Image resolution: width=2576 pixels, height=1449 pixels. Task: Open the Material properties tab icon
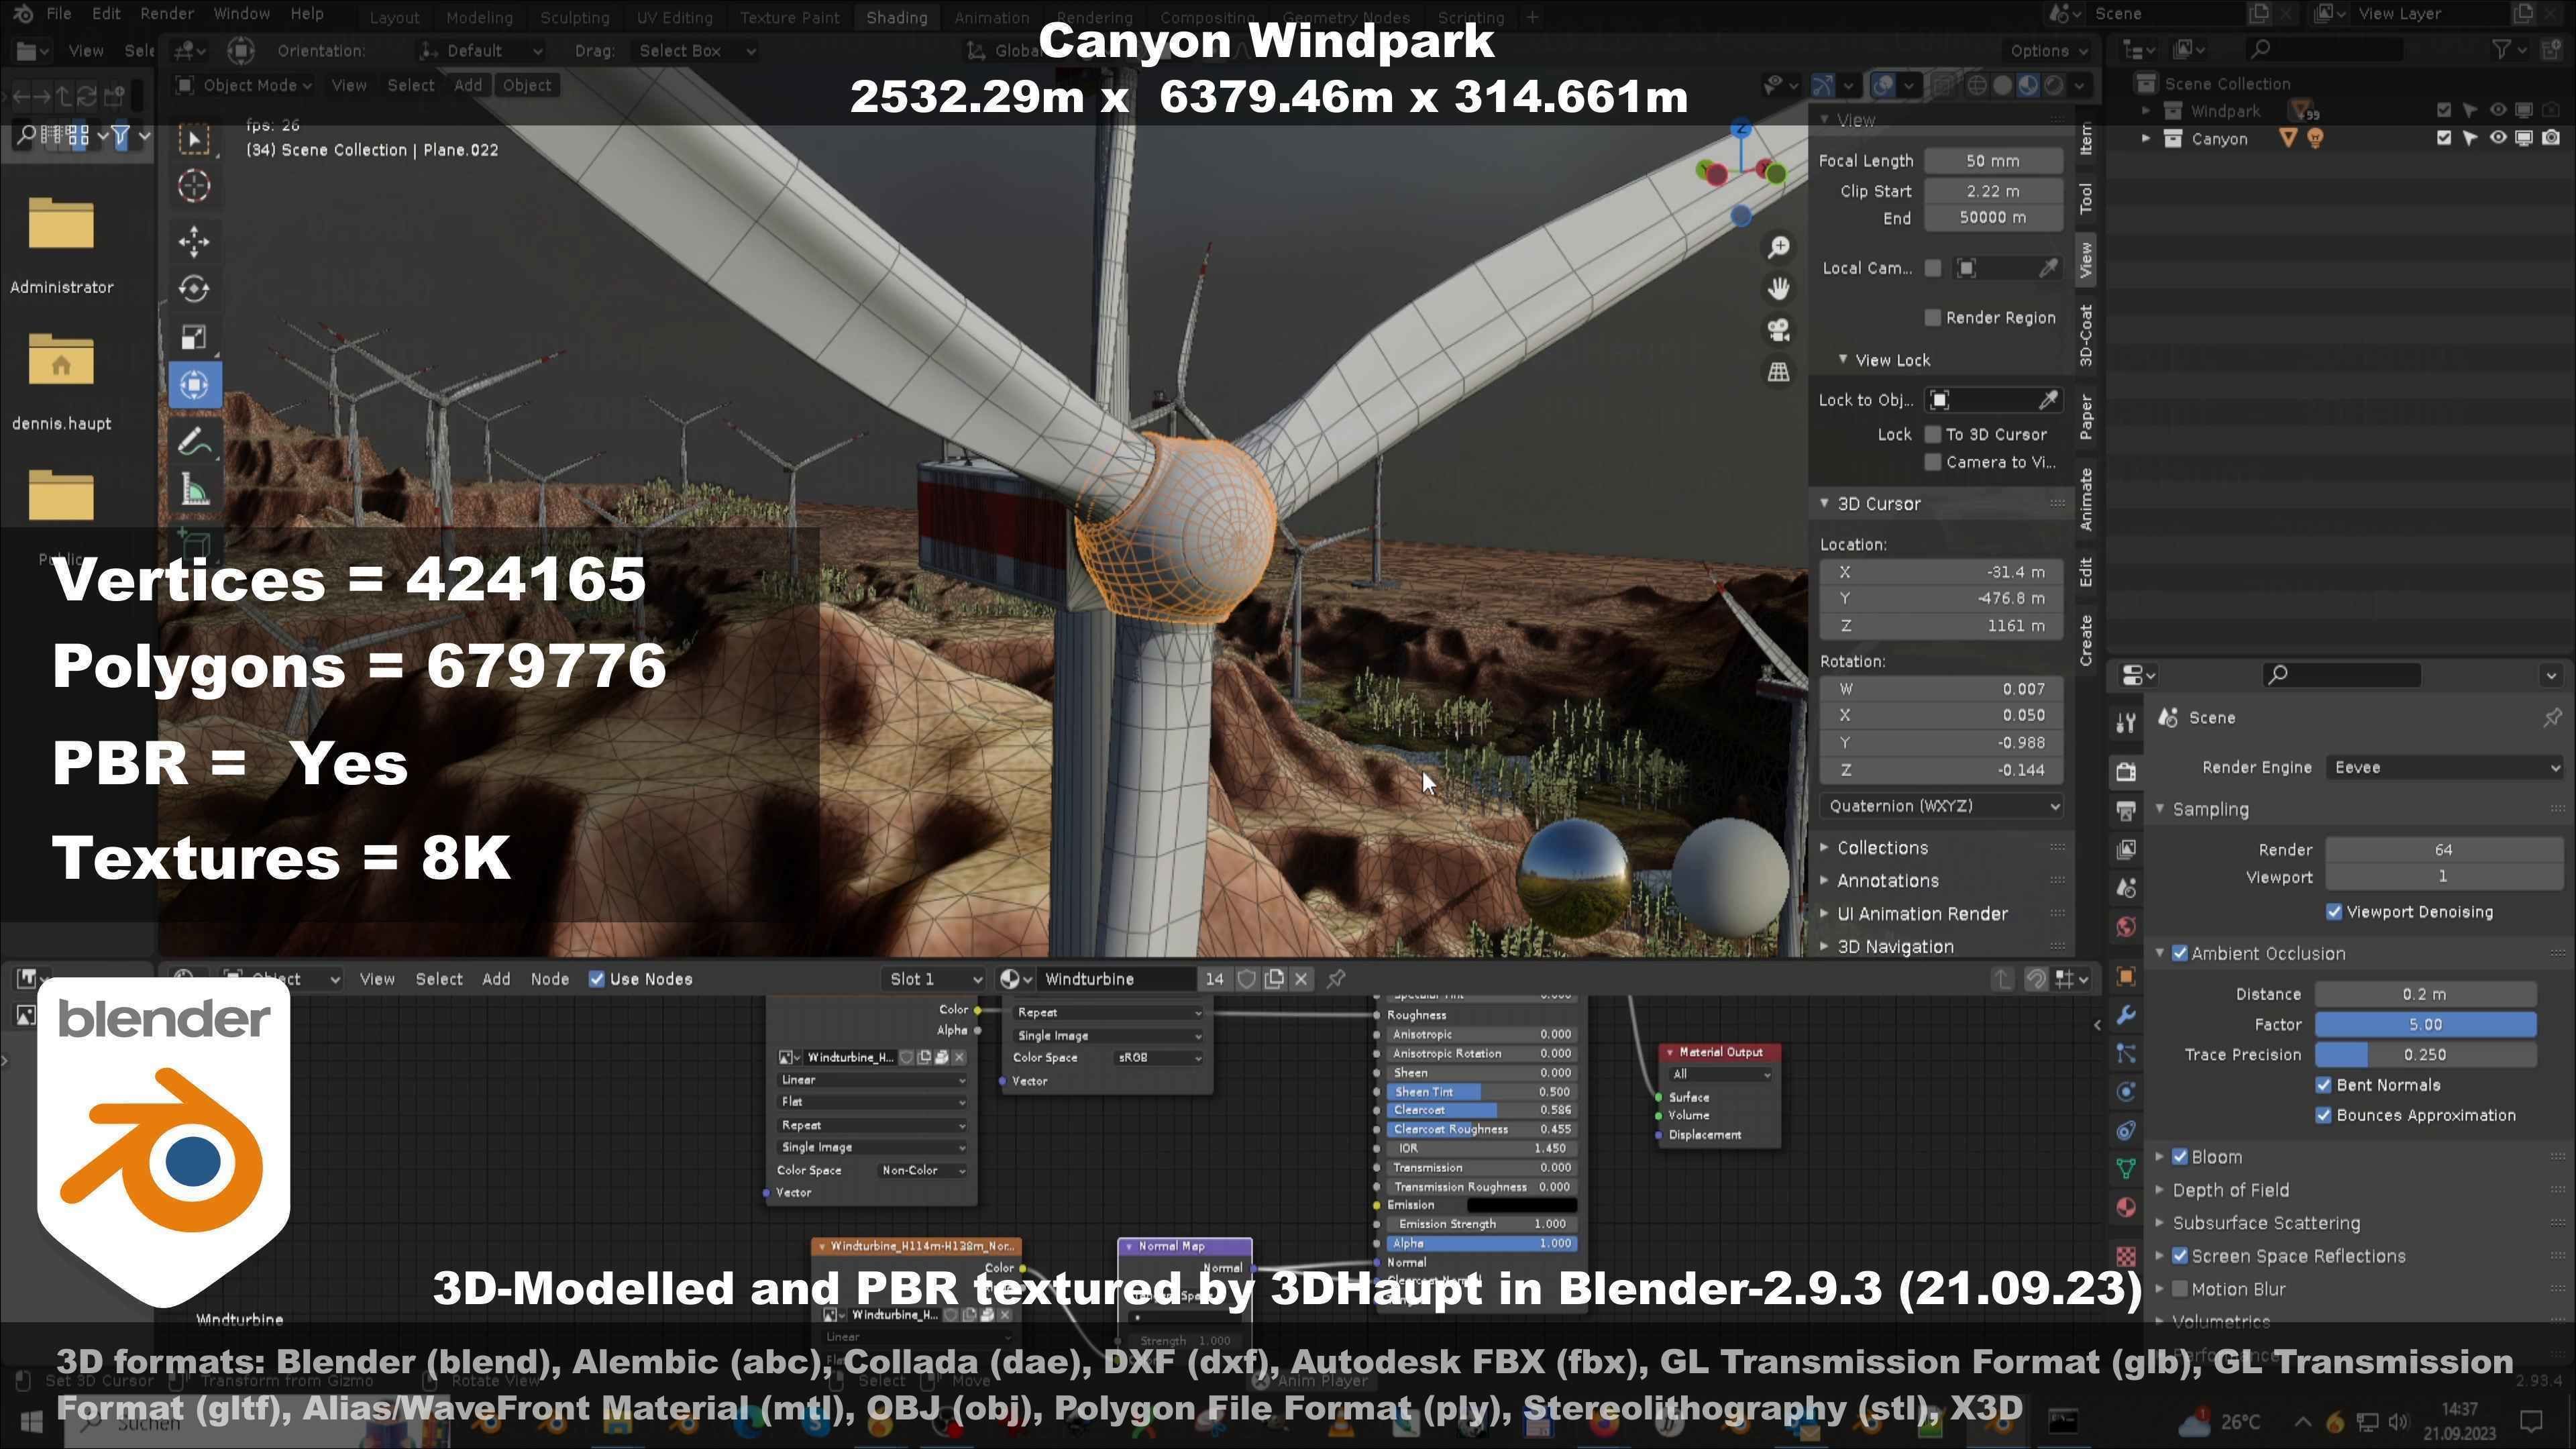pyautogui.click(x=2126, y=1207)
